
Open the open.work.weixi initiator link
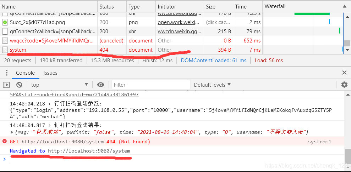pos(179,22)
